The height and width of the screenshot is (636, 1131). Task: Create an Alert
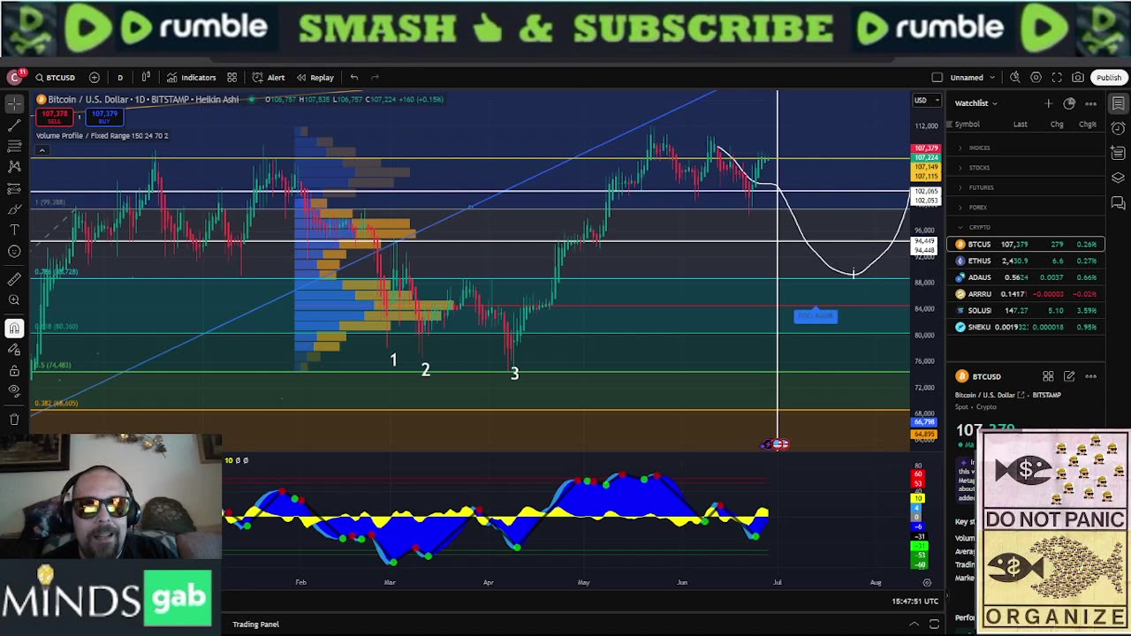coord(269,78)
